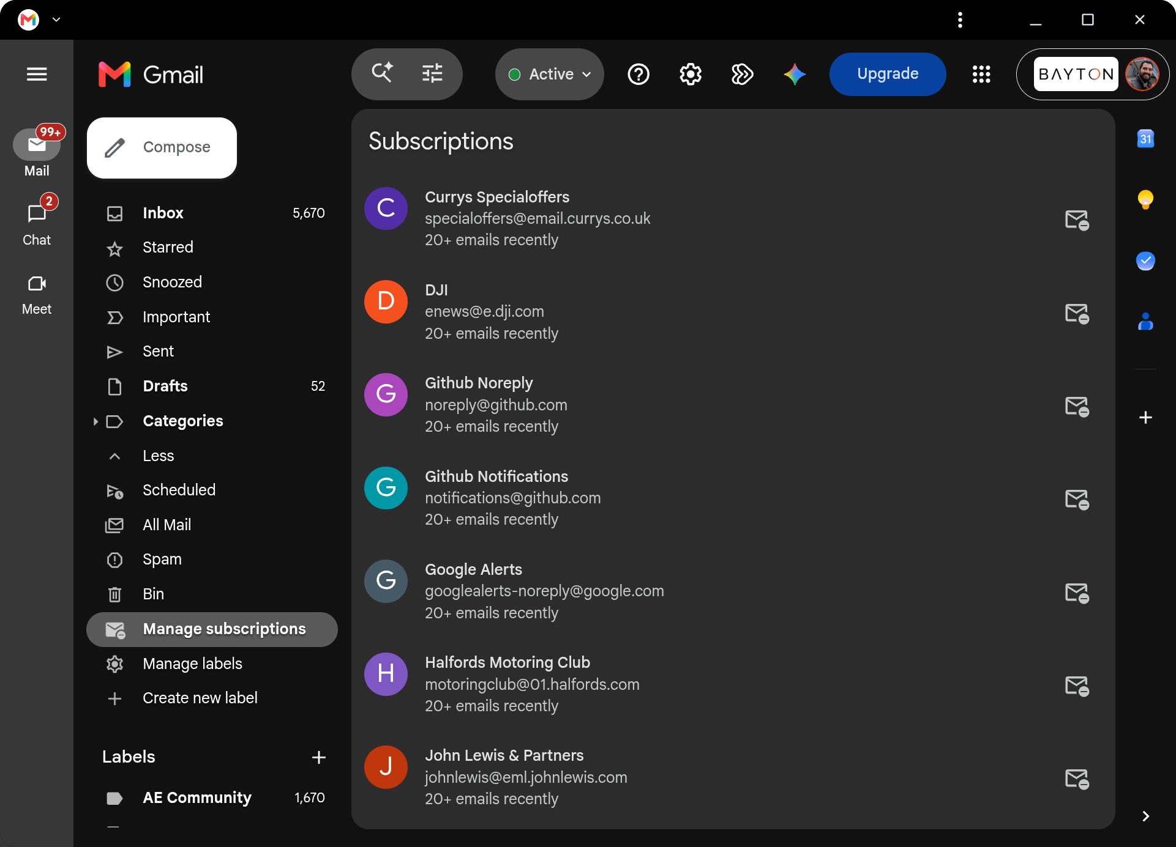This screenshot has height=847, width=1176.
Task: Unsubscribe from John Lewis & Partners
Action: (x=1077, y=779)
